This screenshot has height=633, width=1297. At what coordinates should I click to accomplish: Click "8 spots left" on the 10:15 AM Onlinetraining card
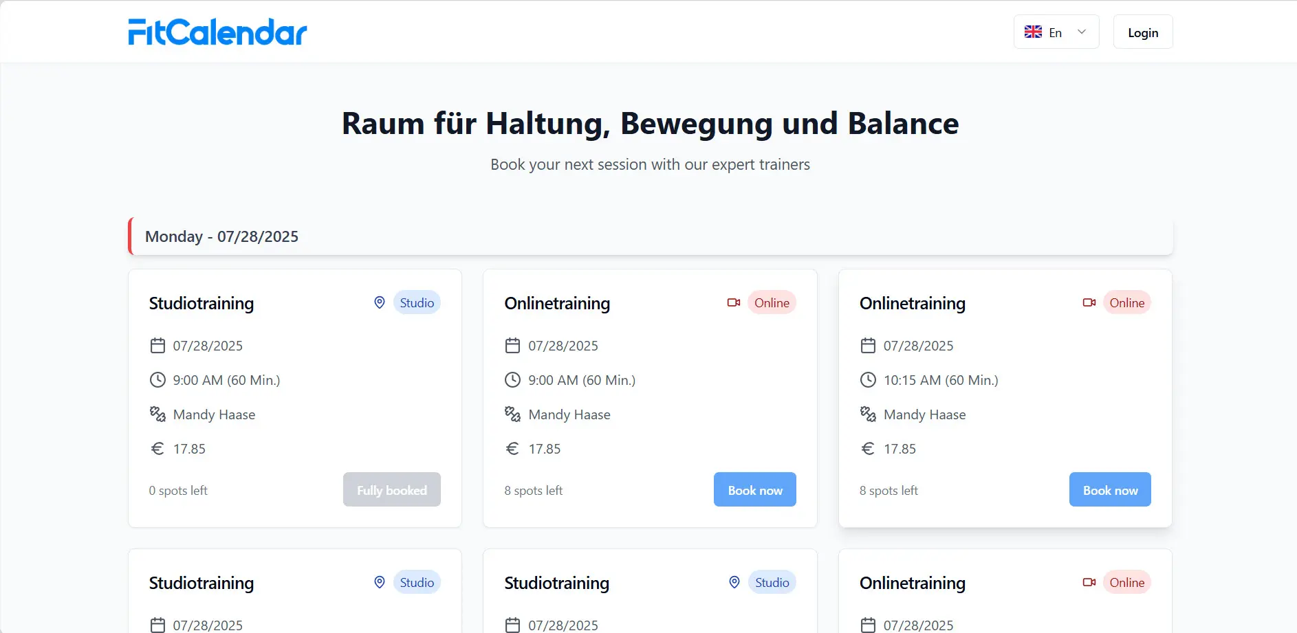889,490
